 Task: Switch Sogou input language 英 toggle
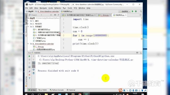[x=124, y=90]
